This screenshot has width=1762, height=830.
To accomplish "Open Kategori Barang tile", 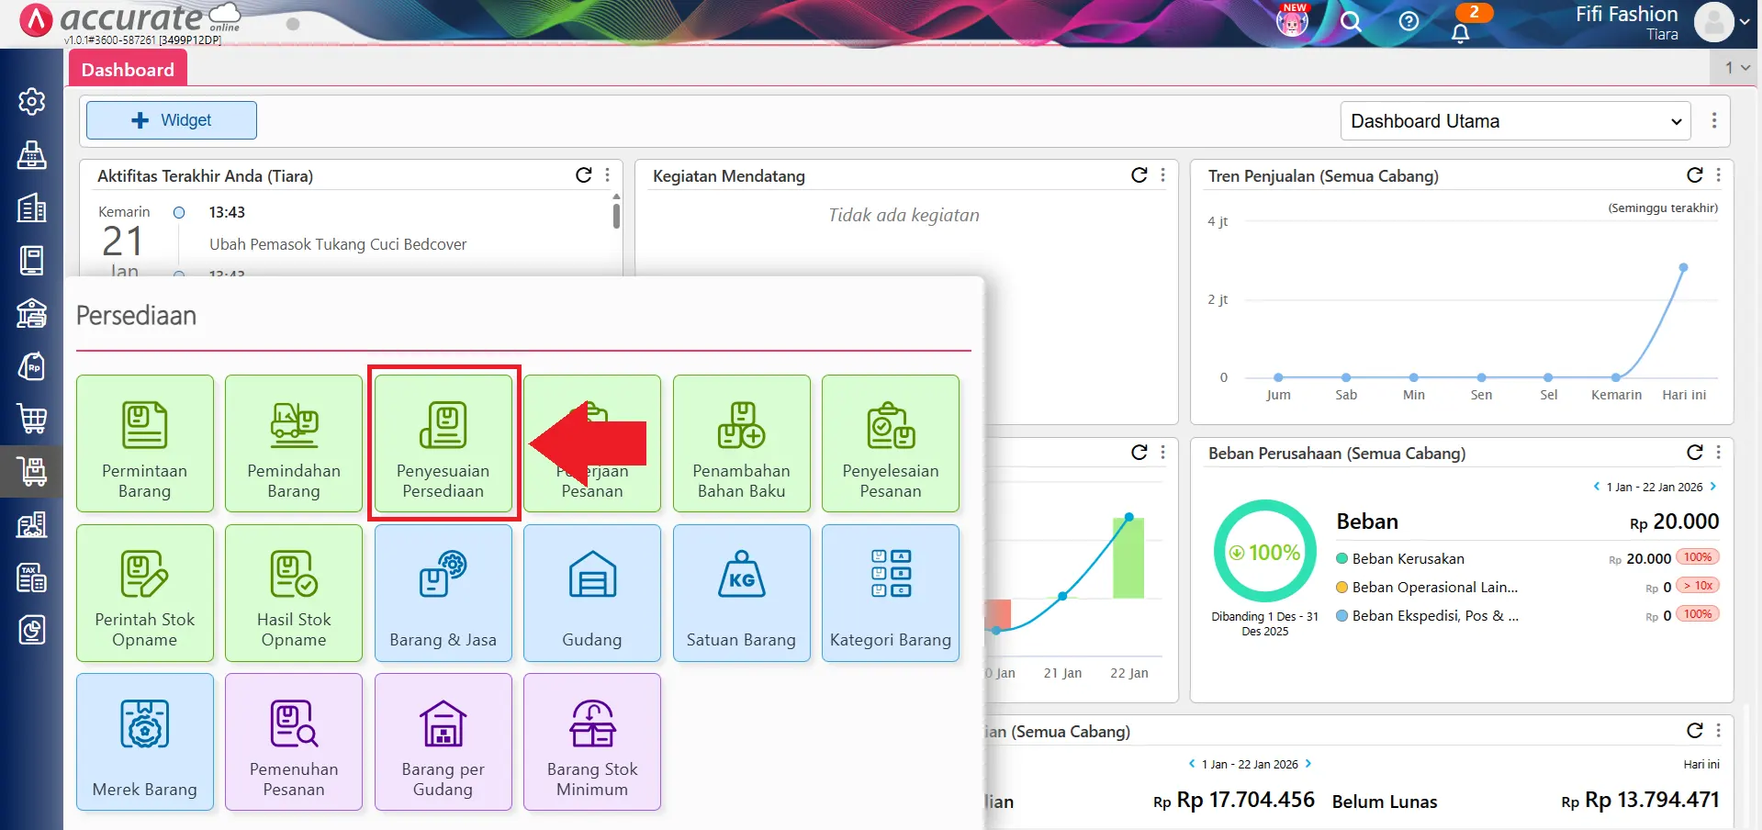I will (x=890, y=593).
